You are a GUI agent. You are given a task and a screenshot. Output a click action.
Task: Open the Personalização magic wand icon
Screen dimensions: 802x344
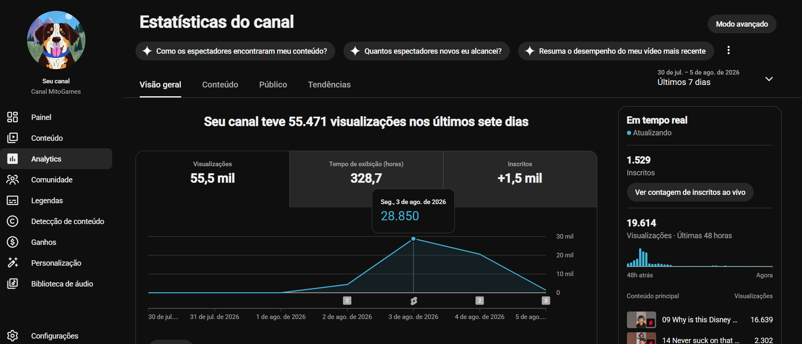pyautogui.click(x=13, y=263)
